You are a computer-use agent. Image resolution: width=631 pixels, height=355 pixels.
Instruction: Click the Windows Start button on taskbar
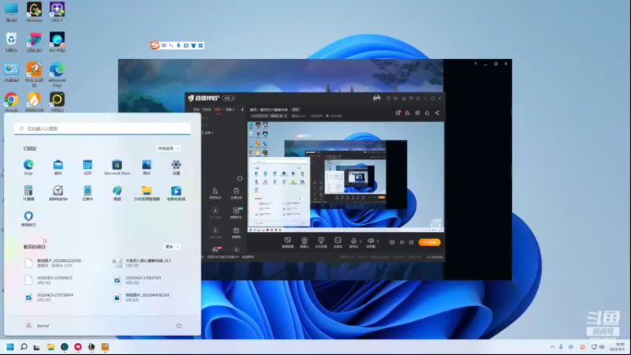point(10,347)
